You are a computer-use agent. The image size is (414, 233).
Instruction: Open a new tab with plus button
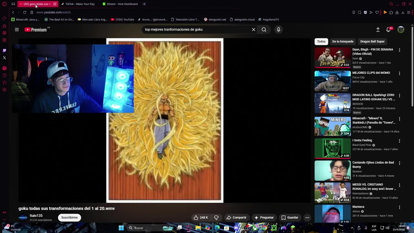pyautogui.click(x=144, y=4)
